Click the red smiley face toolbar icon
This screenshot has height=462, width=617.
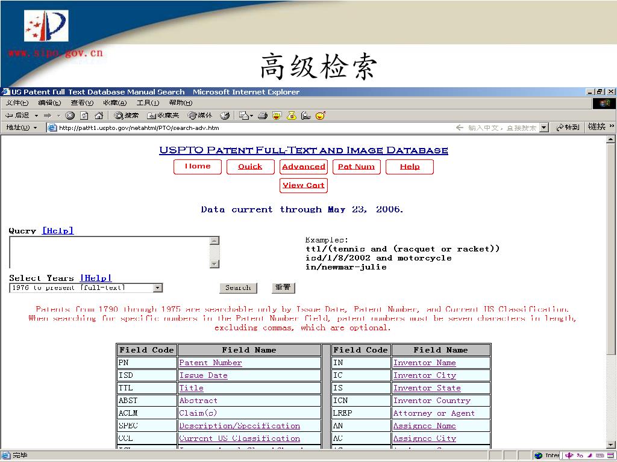tap(277, 115)
